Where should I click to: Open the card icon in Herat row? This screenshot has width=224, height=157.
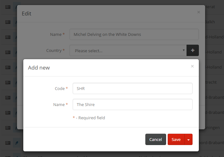(8, 7)
